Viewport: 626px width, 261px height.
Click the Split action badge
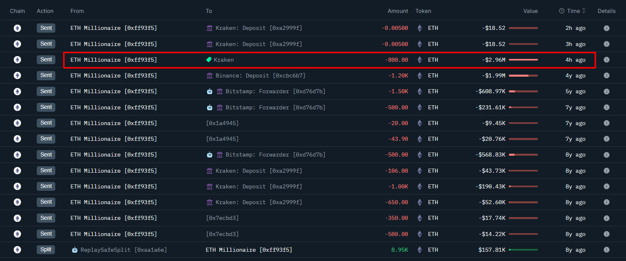pyautogui.click(x=46, y=250)
